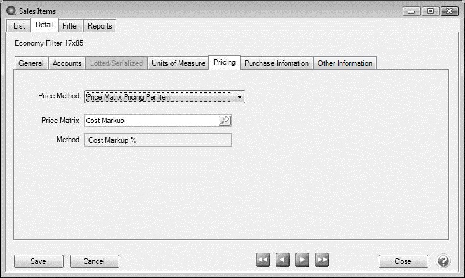
Task: Click the Price Matrix lookup magnifier icon
Action: [224, 121]
